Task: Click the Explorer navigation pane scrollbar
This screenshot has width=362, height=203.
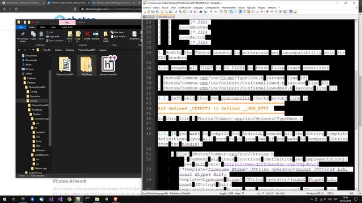Action: click(50, 108)
